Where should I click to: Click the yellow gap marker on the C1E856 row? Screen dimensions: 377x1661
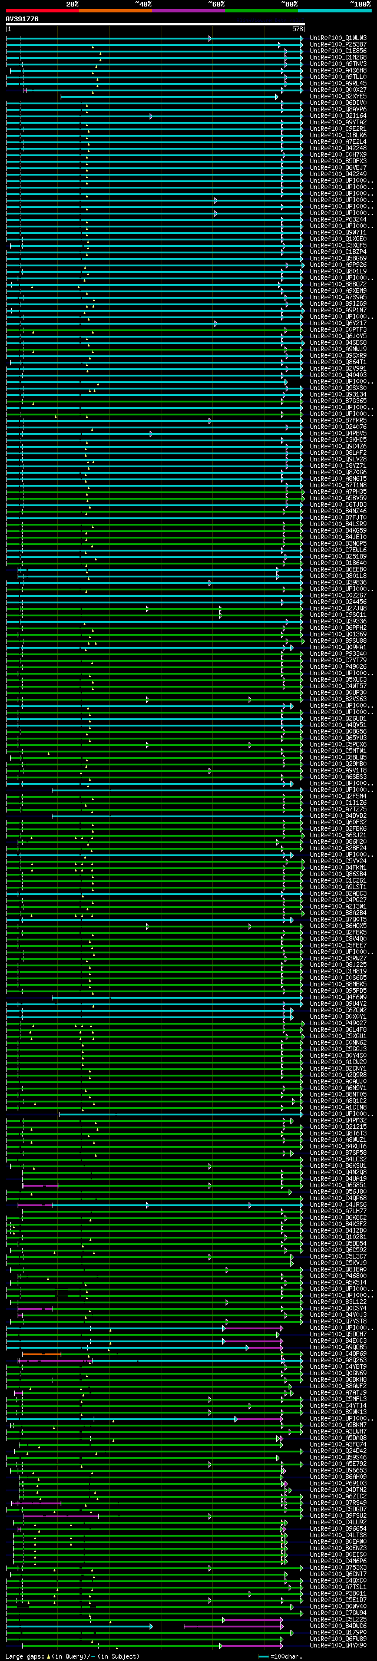(100, 54)
